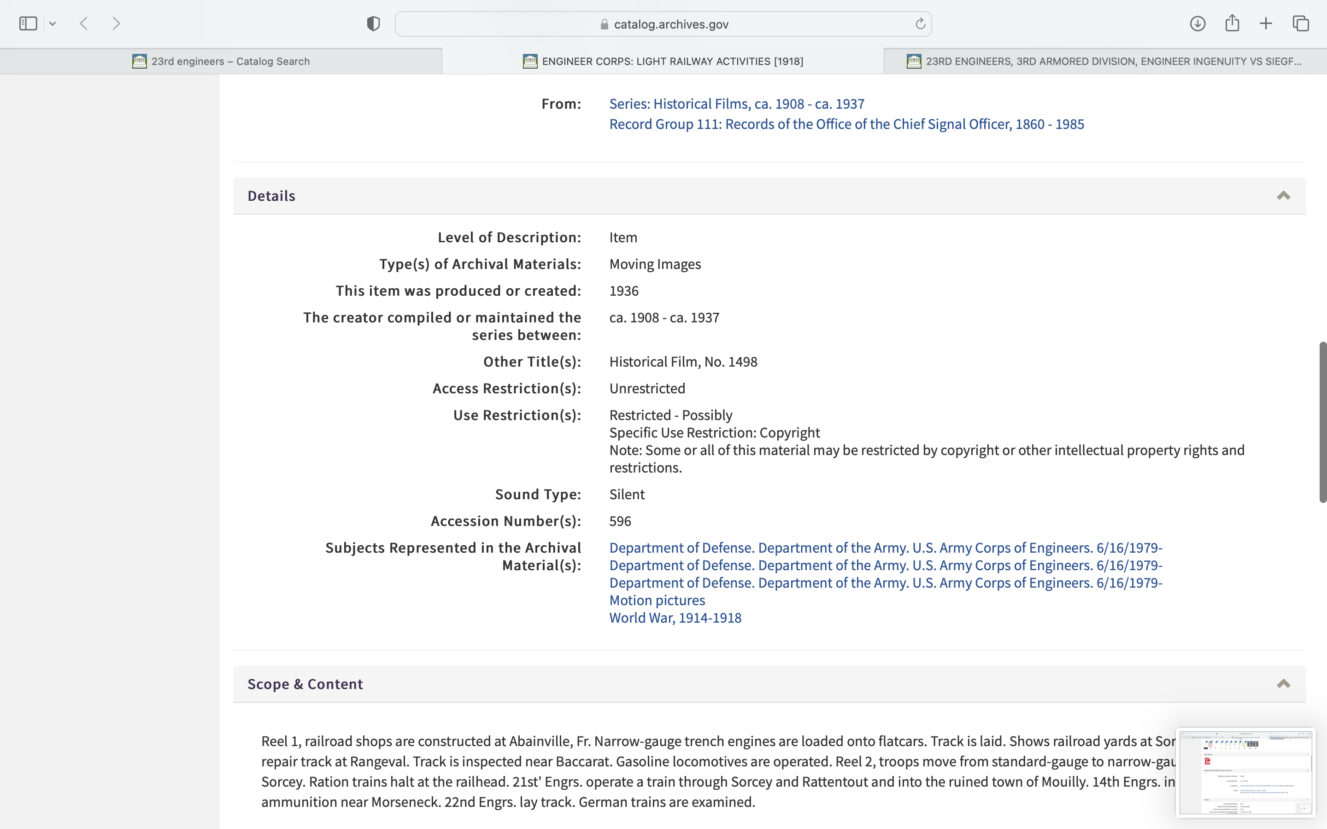The width and height of the screenshot is (1327, 829).
Task: Click the catalog.archives.gov address bar
Action: (x=663, y=24)
